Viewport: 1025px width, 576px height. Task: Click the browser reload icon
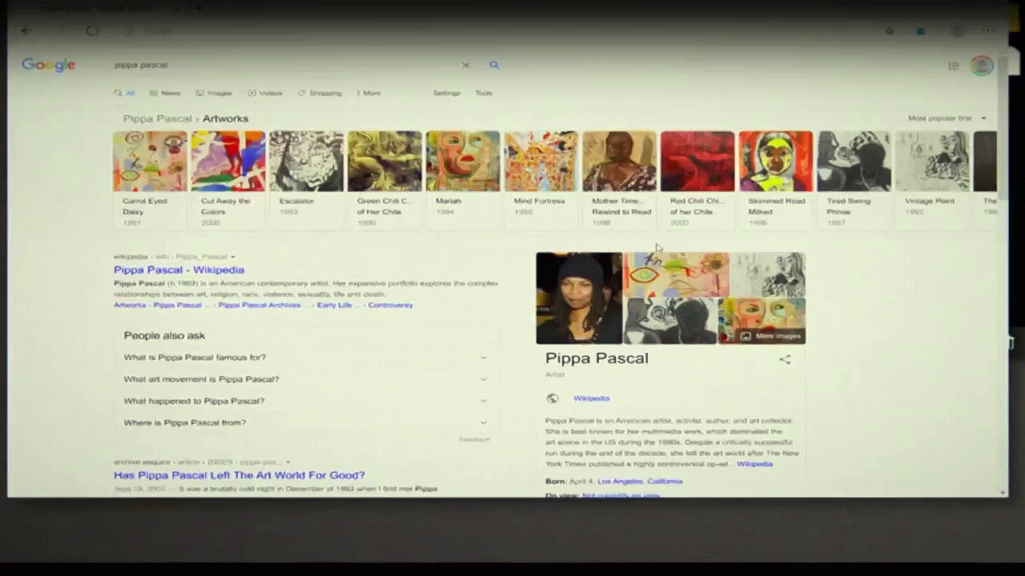(92, 31)
